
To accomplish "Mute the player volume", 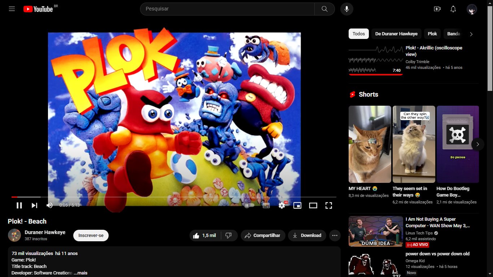I will (x=49, y=205).
